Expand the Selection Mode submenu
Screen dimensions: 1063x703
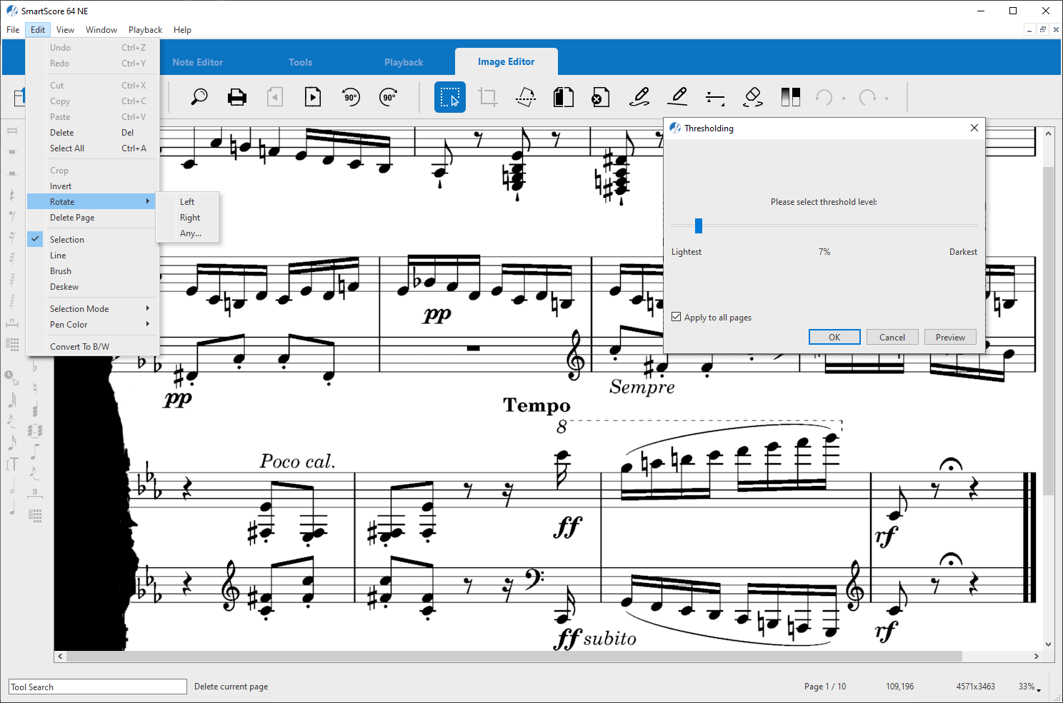point(93,309)
